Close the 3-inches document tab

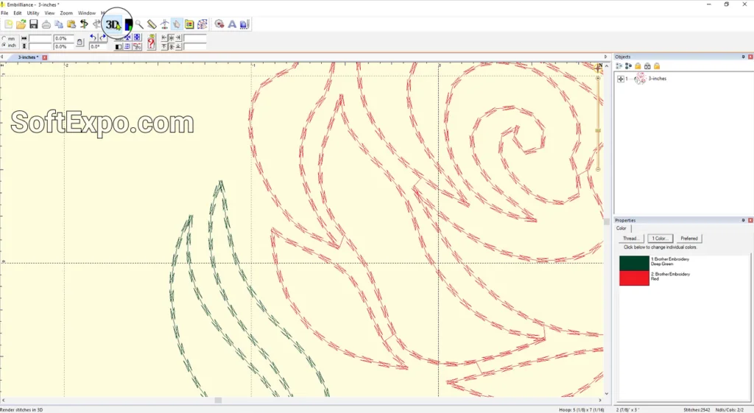click(x=45, y=57)
